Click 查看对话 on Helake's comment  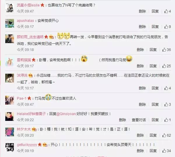click(x=139, y=120)
